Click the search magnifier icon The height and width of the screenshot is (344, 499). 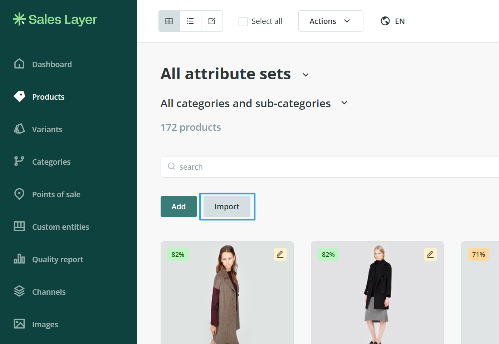point(172,166)
